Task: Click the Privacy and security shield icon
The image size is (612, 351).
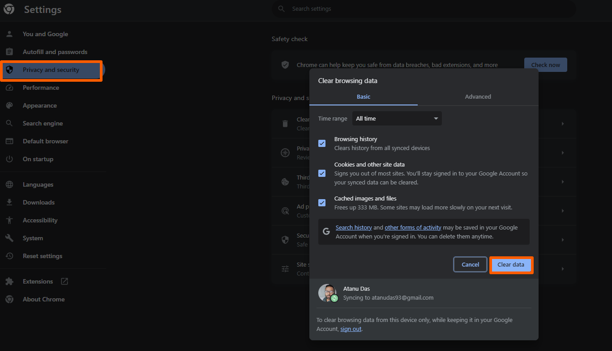Action: [9, 70]
